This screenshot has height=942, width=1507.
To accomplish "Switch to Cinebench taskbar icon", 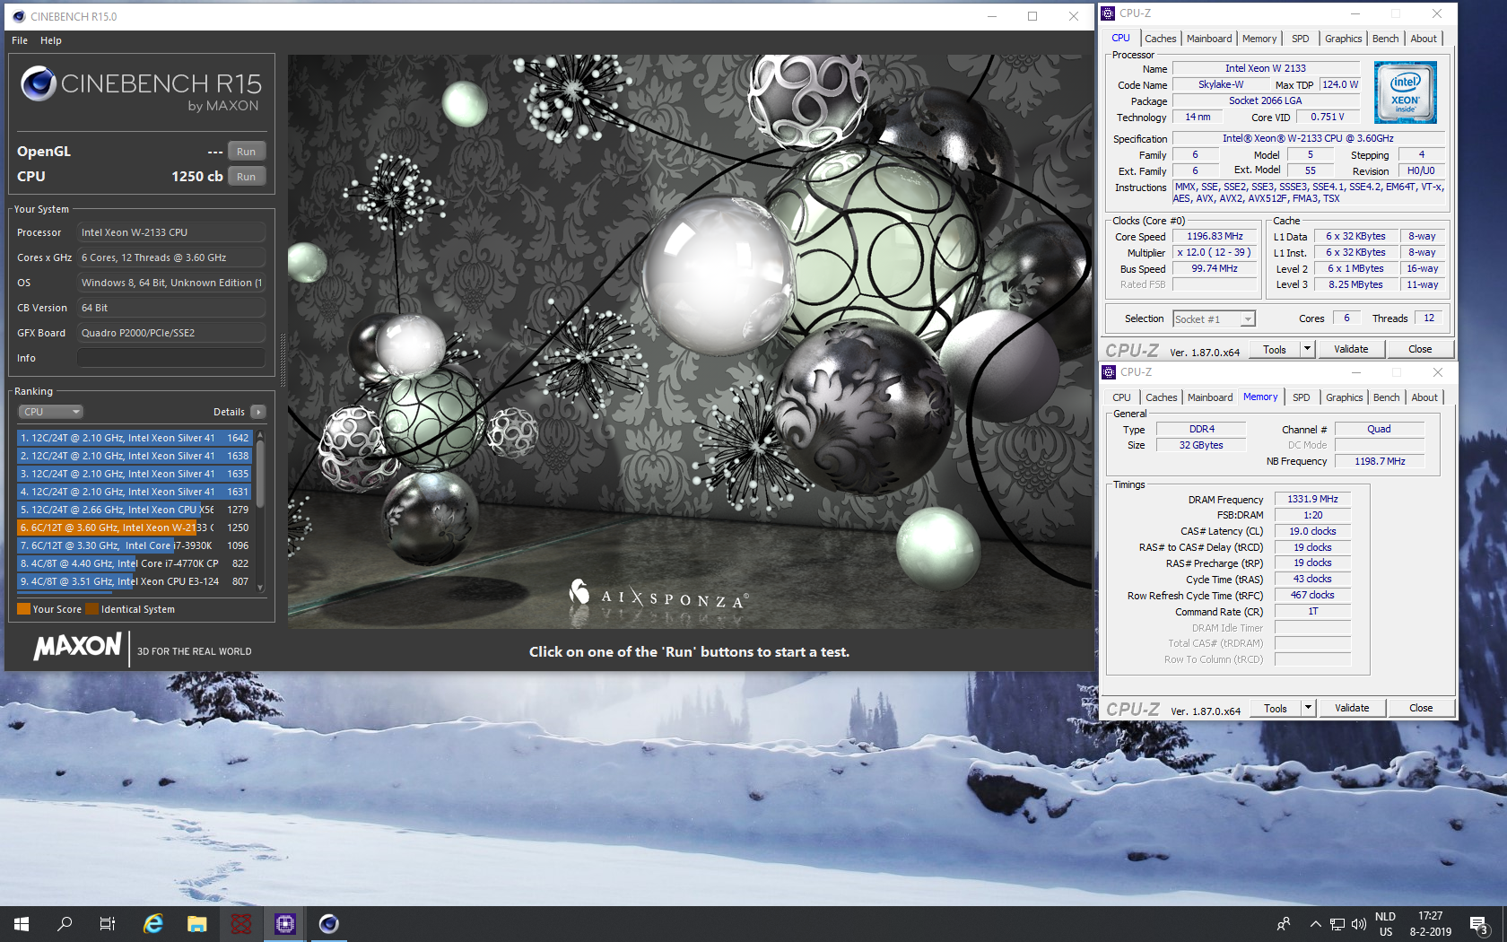I will pyautogui.click(x=329, y=923).
